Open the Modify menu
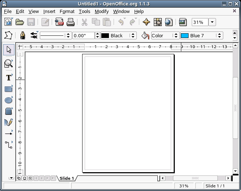This screenshot has width=241, height=191. coord(102,11)
